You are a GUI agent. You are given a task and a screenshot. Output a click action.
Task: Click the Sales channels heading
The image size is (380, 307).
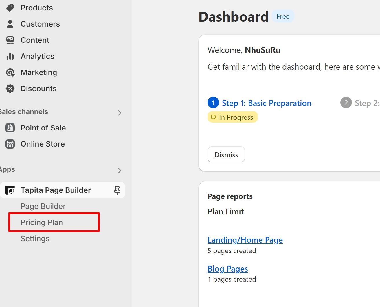tap(24, 112)
